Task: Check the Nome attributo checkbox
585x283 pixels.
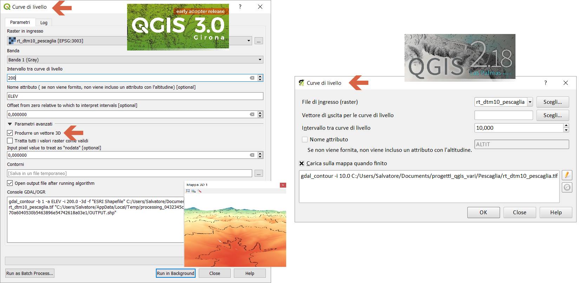Action: (305, 140)
